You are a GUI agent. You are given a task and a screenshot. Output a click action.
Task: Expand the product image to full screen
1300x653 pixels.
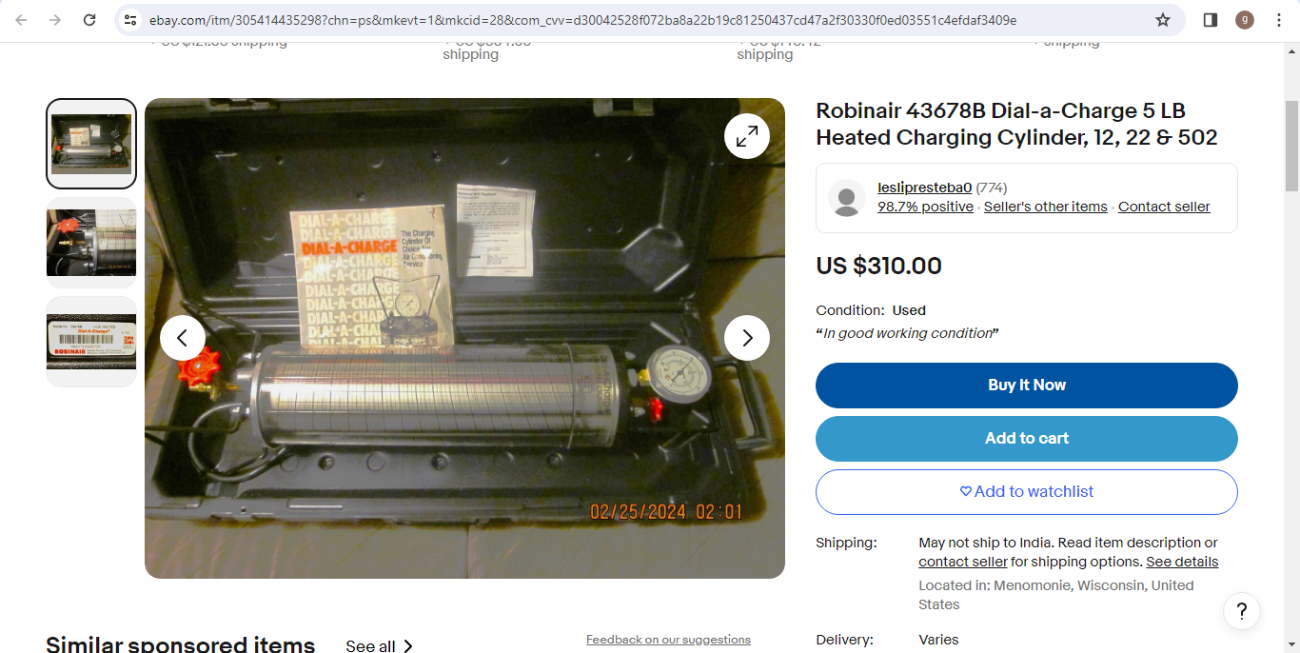[x=747, y=136]
